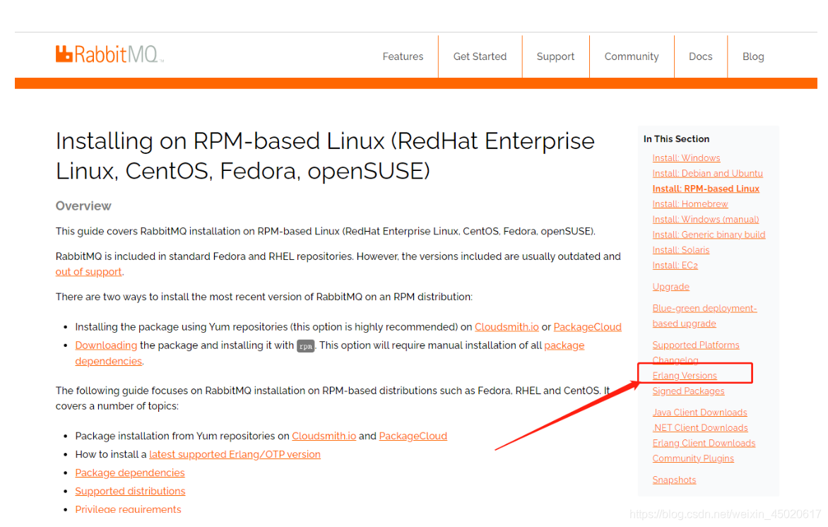Open 'Blue-green deployment-based upgrade' link
The height and width of the screenshot is (527, 828).
click(x=704, y=316)
